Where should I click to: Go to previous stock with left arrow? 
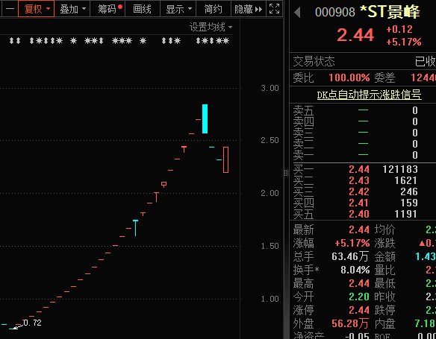(297, 13)
